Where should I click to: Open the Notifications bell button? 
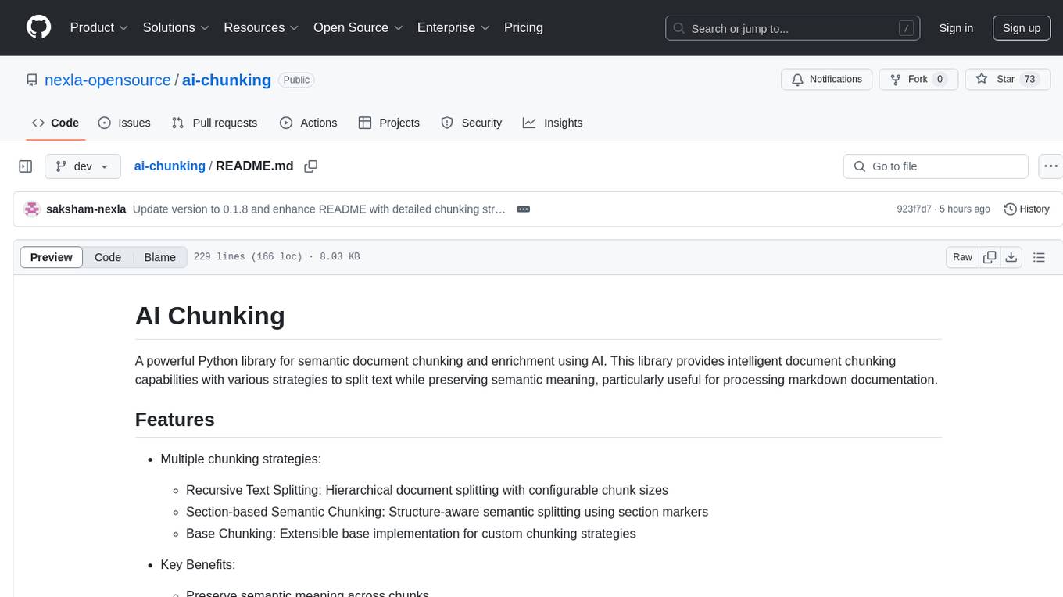pyautogui.click(x=827, y=79)
